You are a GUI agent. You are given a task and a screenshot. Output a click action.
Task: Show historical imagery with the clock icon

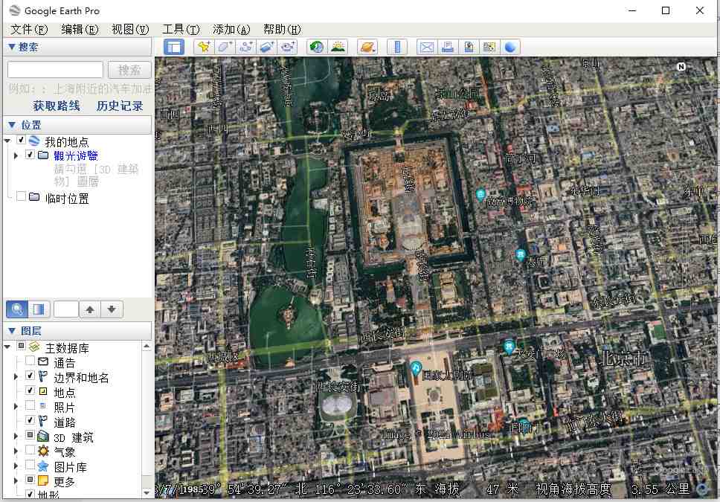[x=315, y=46]
